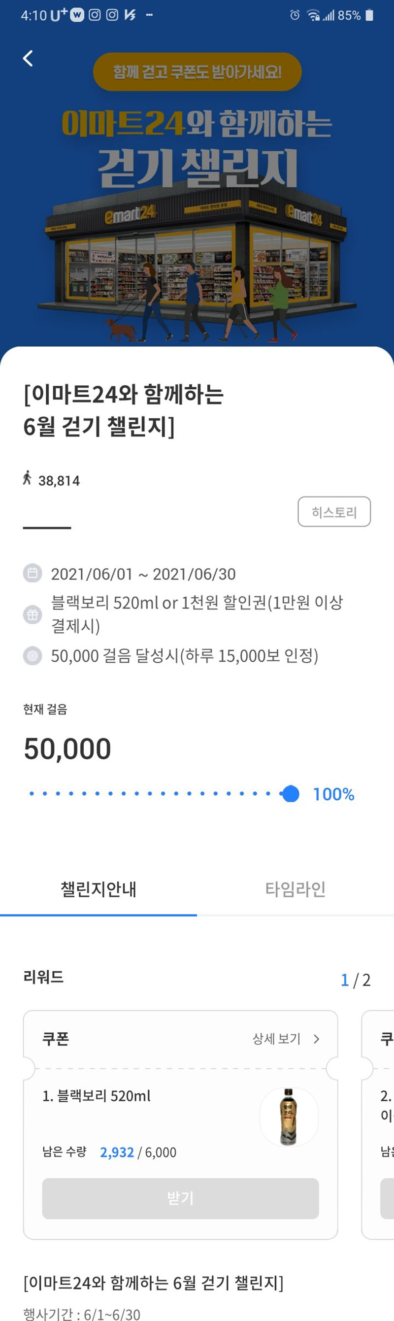Switch to the 타임라인 tab
This screenshot has width=394, height=1321.
[x=295, y=891]
